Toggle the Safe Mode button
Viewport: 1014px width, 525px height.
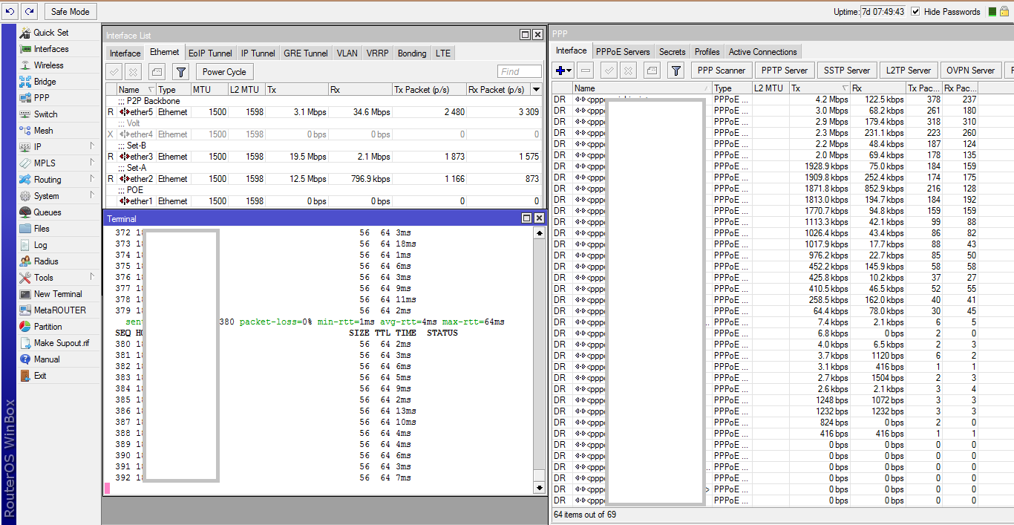[x=71, y=12]
